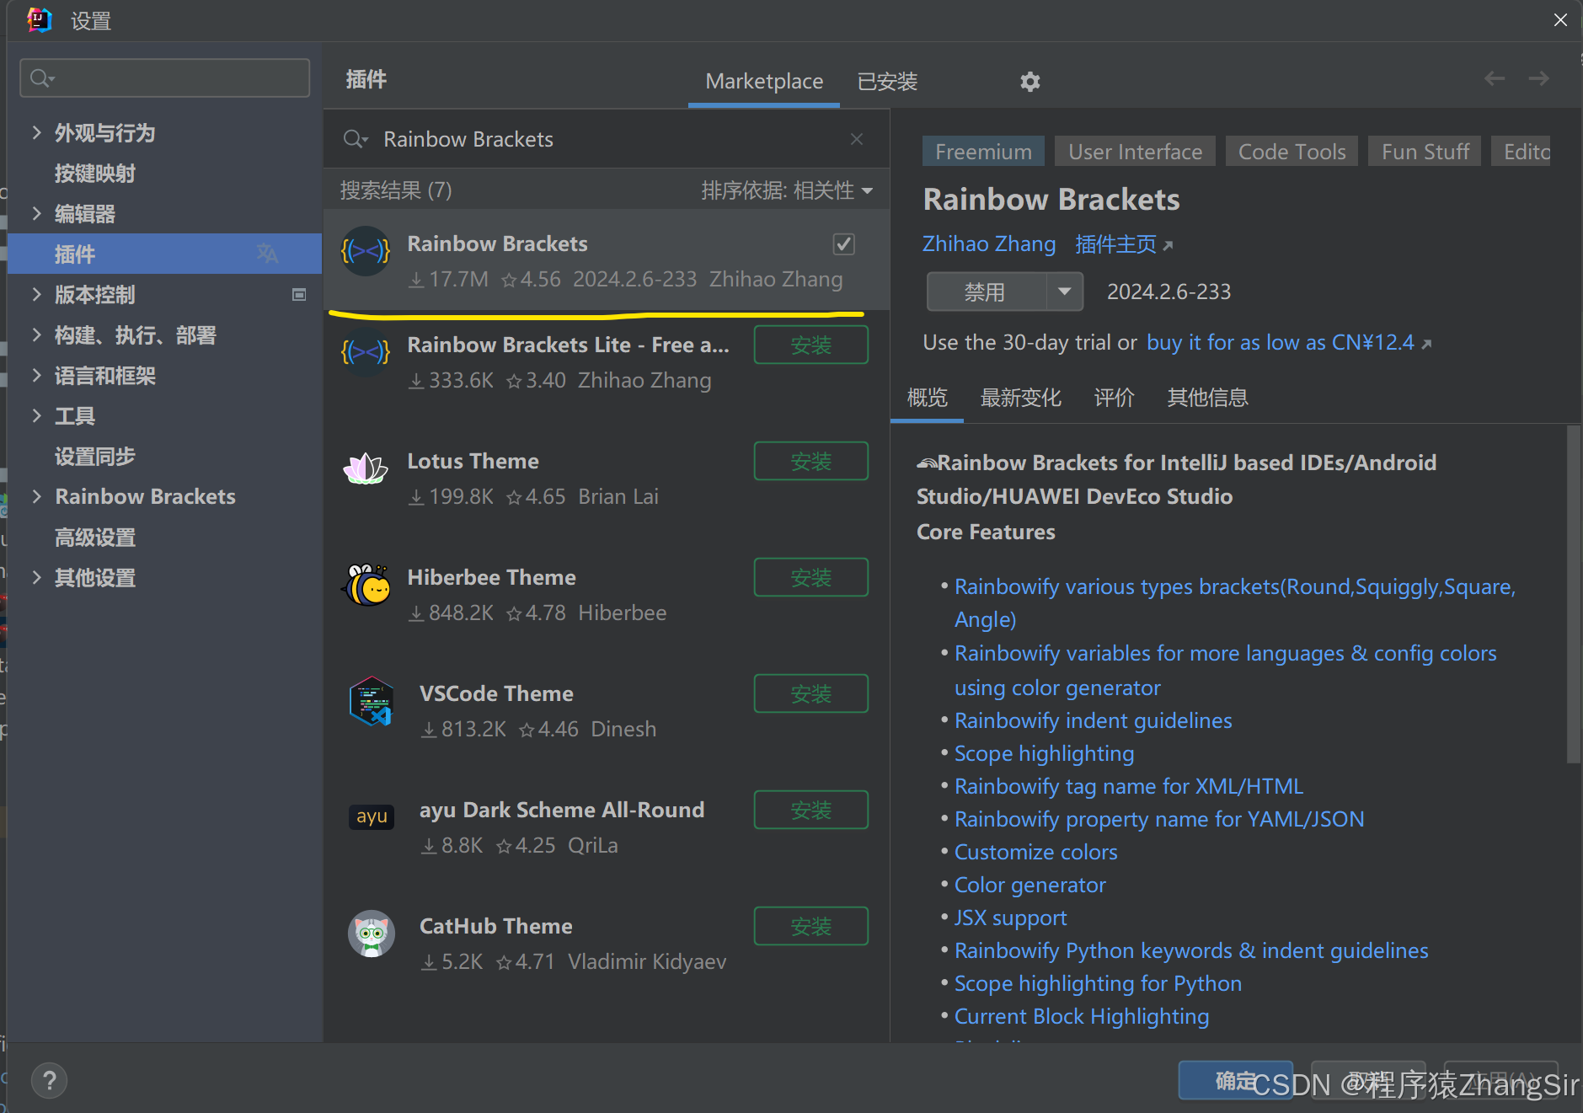This screenshot has height=1113, width=1583.
Task: Open the 概览 tab
Action: click(927, 398)
